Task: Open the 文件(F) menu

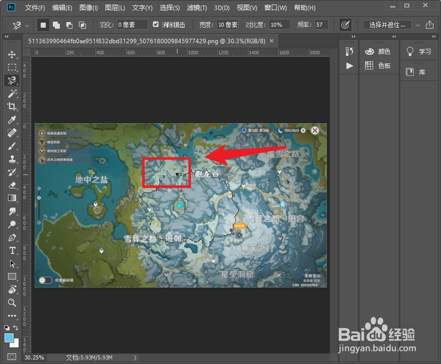Action: click(35, 8)
